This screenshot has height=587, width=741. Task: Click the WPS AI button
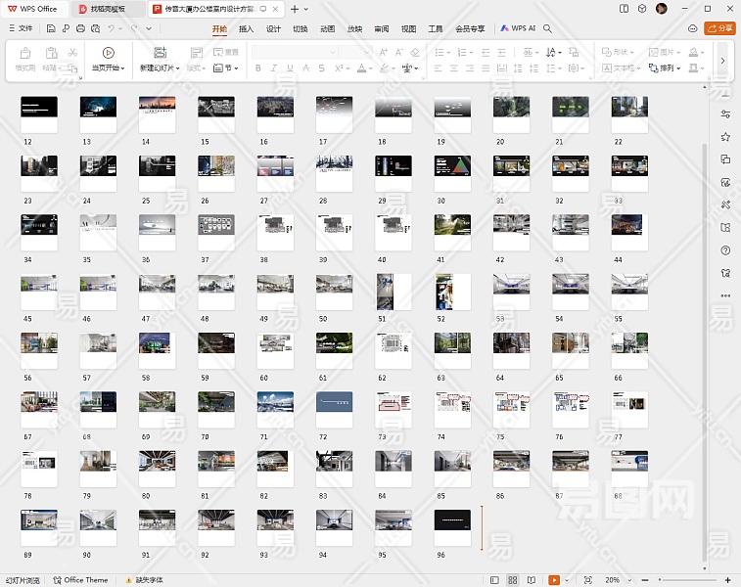tap(519, 28)
